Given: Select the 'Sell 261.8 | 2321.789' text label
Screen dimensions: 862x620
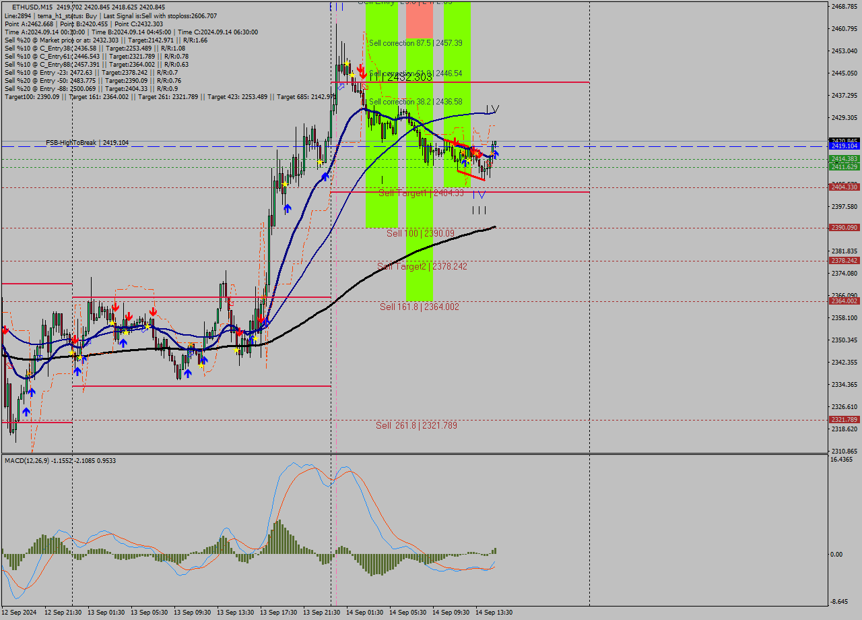Looking at the screenshot, I should click(x=416, y=425).
